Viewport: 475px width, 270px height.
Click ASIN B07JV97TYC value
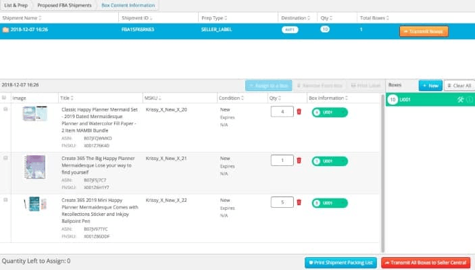[x=96, y=229]
